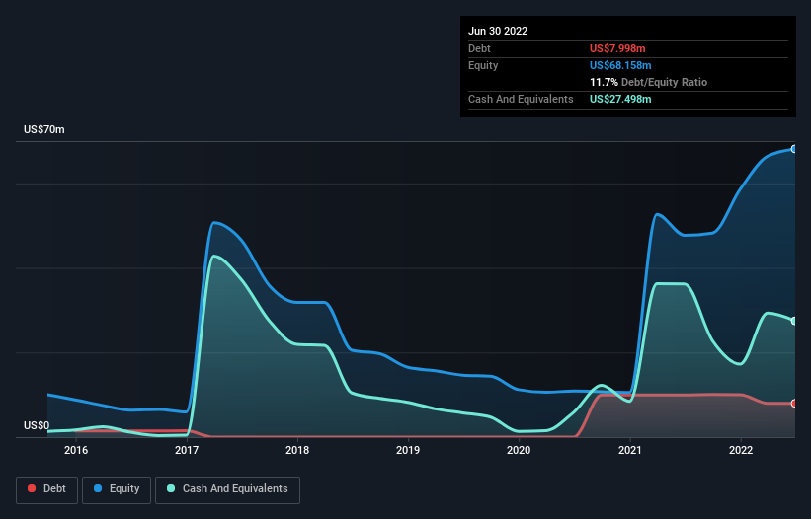811x519 pixels.
Task: Click the 2021 axis label
Action: [x=630, y=450]
